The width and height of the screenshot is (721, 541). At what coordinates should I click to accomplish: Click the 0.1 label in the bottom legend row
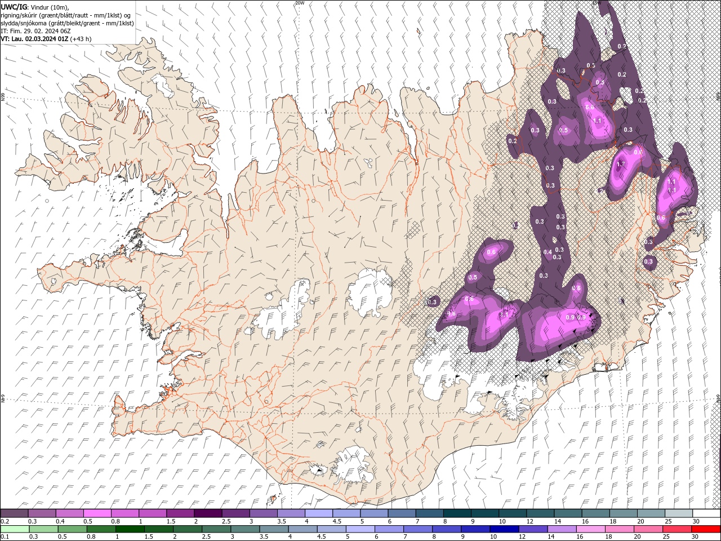5,537
